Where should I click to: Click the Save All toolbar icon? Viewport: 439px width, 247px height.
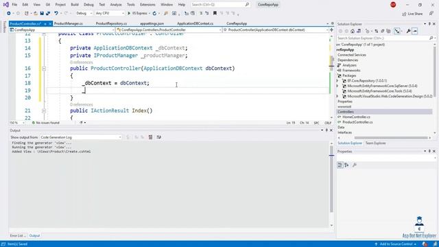[x=48, y=13]
